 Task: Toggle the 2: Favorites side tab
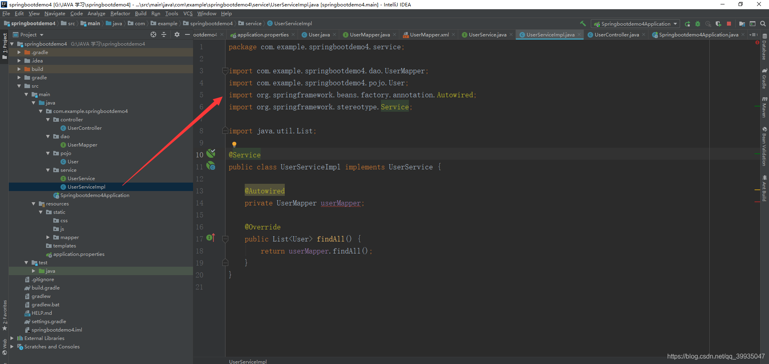[4, 316]
